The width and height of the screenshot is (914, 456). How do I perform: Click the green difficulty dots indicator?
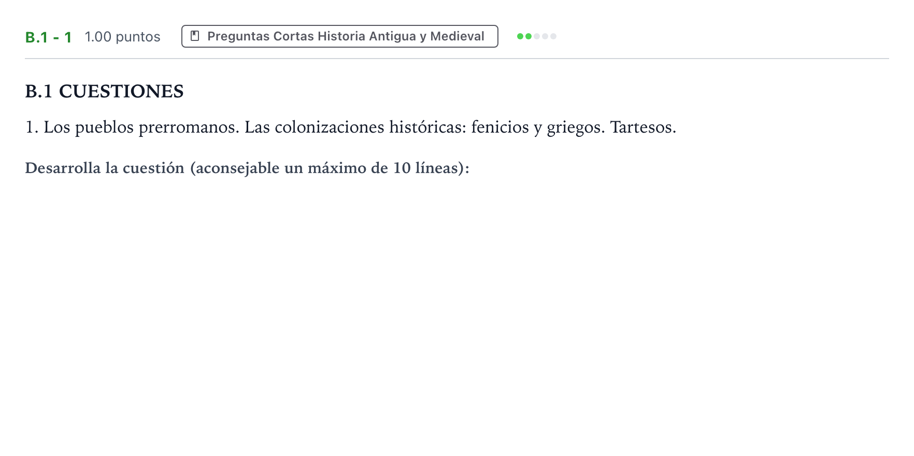(x=537, y=36)
